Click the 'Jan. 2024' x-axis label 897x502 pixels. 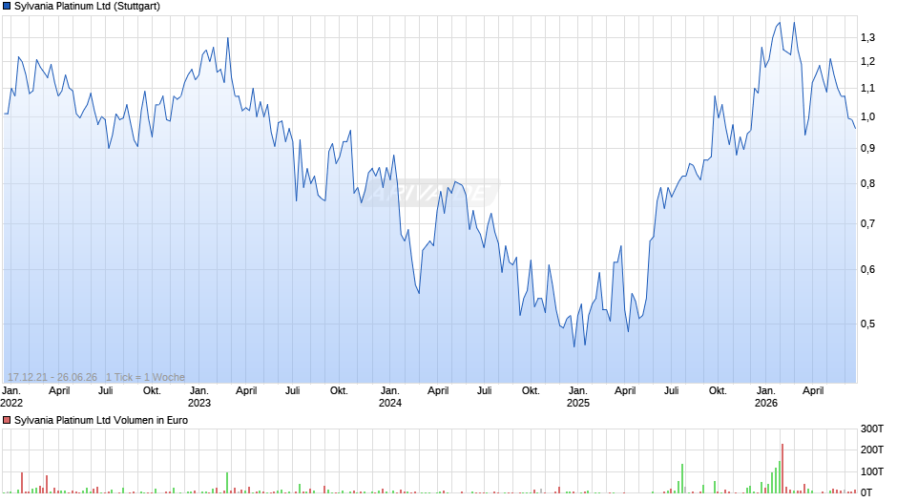pyautogui.click(x=390, y=397)
